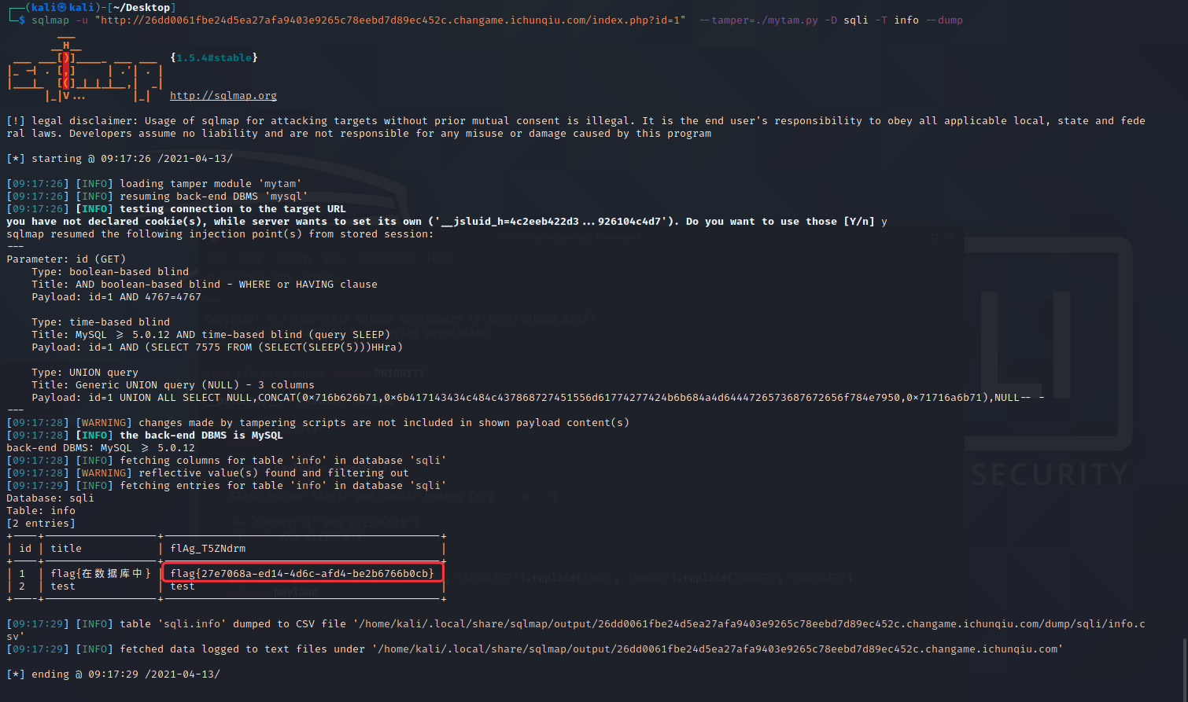Image resolution: width=1188 pixels, height=702 pixels.
Task: Click the 'query SLEEP' title line
Action: point(211,335)
